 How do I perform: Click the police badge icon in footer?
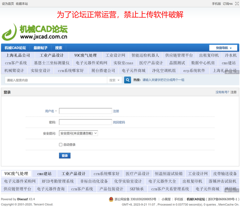112,199
